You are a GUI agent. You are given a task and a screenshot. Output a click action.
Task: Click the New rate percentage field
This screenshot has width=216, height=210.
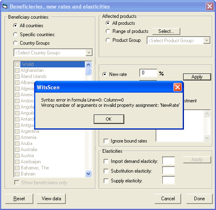tap(148, 73)
